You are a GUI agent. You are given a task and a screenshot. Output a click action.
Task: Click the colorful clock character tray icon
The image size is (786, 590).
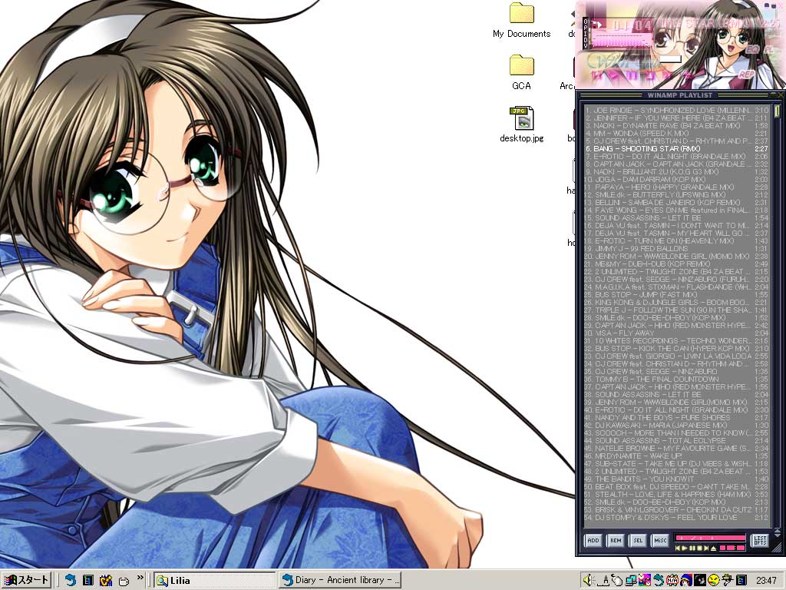point(645,581)
